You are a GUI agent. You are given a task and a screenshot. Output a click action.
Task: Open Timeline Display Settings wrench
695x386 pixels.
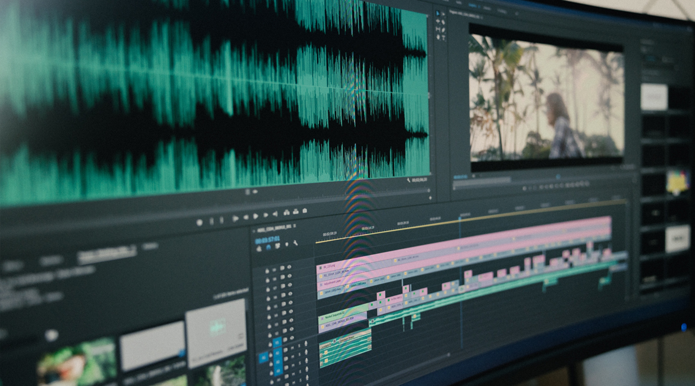[x=295, y=243]
